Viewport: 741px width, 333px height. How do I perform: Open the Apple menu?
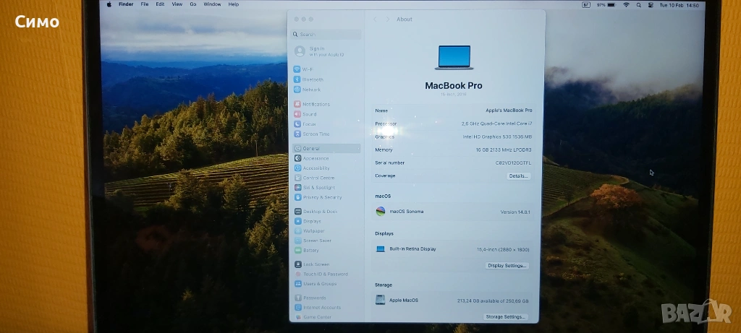coord(109,4)
